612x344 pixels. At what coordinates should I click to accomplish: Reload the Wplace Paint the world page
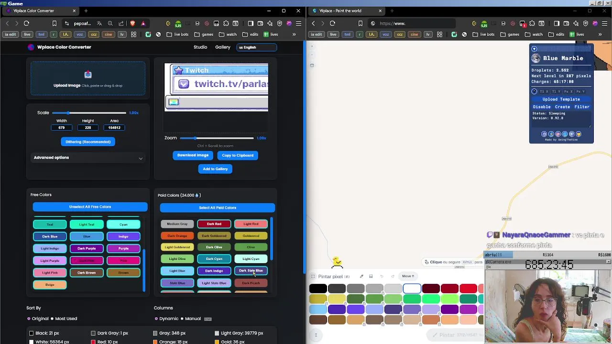coord(332,23)
